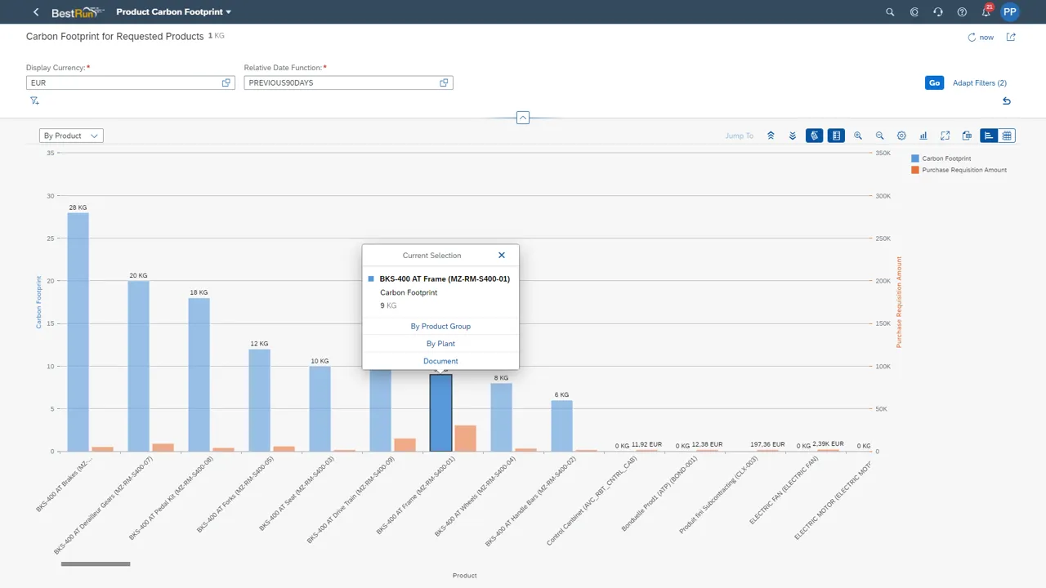Collapse the filter bar header chevron

coord(522,117)
